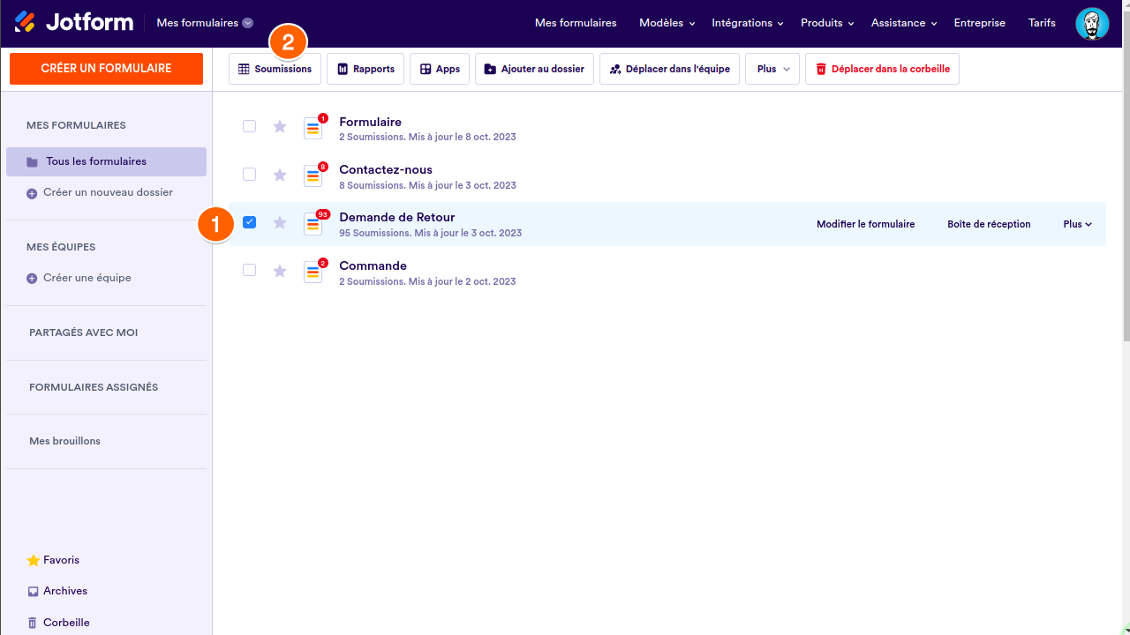This screenshot has width=1130, height=635.
Task: Star the Contactez-nous form as favorite
Action: [280, 175]
